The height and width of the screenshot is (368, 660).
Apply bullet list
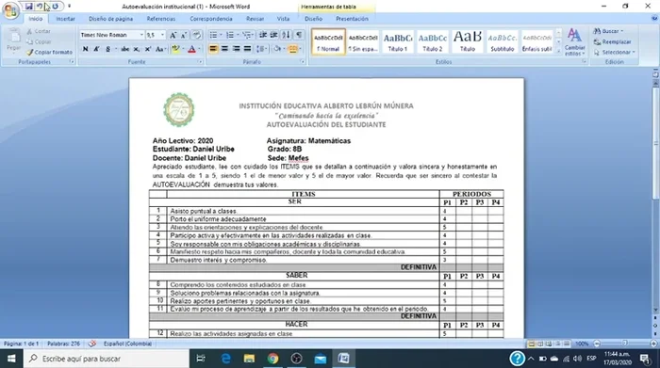click(x=213, y=35)
